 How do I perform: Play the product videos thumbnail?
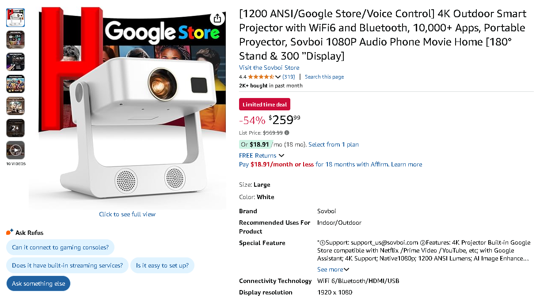[x=15, y=150]
